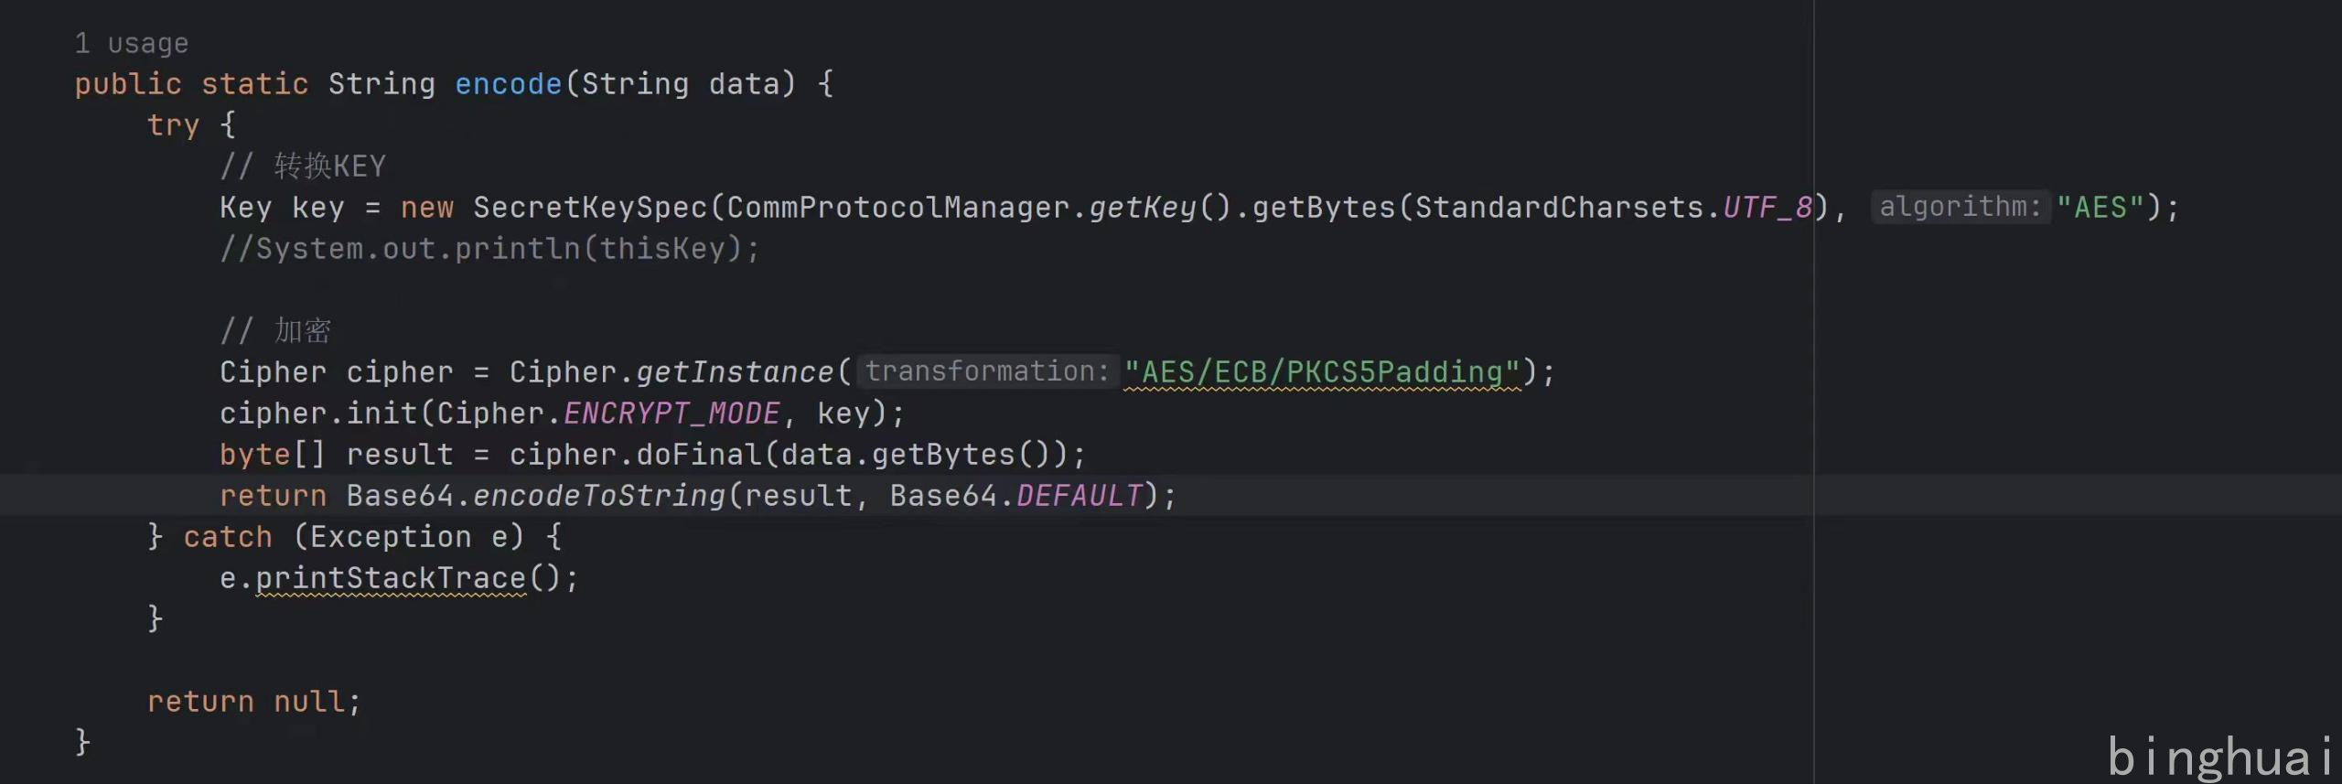The image size is (2342, 784).
Task: Click the encode method name
Action: tap(508, 84)
